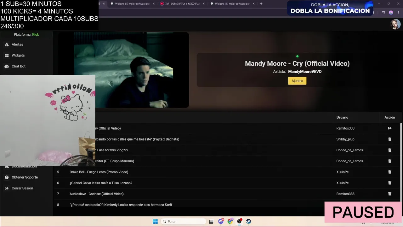The image size is (403, 227).
Task: Close the '7x7 | JAIME BAYLY' tab
Action: 204,4
